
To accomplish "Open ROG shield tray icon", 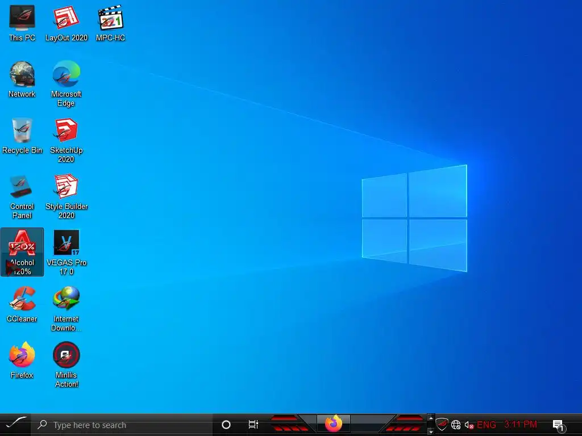I will pyautogui.click(x=442, y=425).
